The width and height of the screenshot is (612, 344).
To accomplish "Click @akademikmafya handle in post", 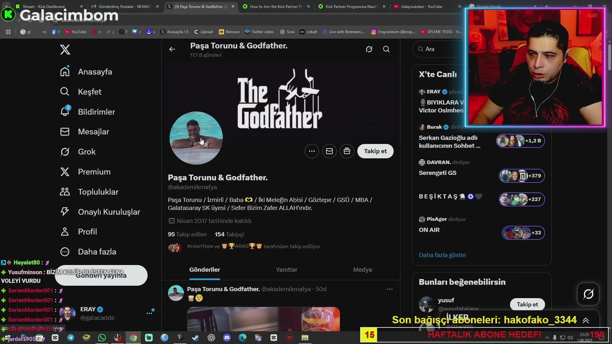I will point(286,289).
